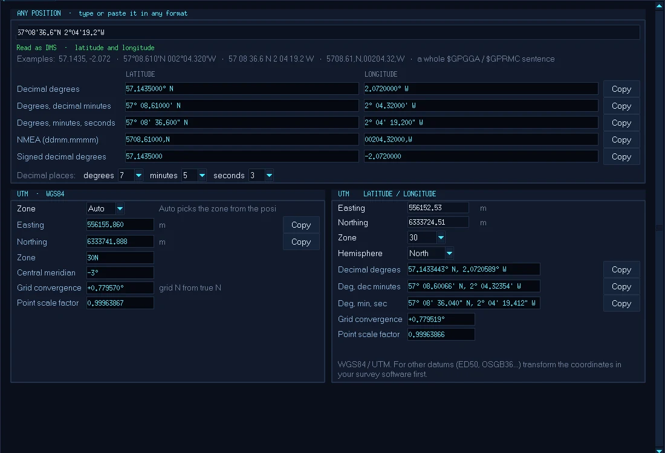Image resolution: width=665 pixels, height=453 pixels.
Task: Click the LONGITUDE column header
Action: 381,74
